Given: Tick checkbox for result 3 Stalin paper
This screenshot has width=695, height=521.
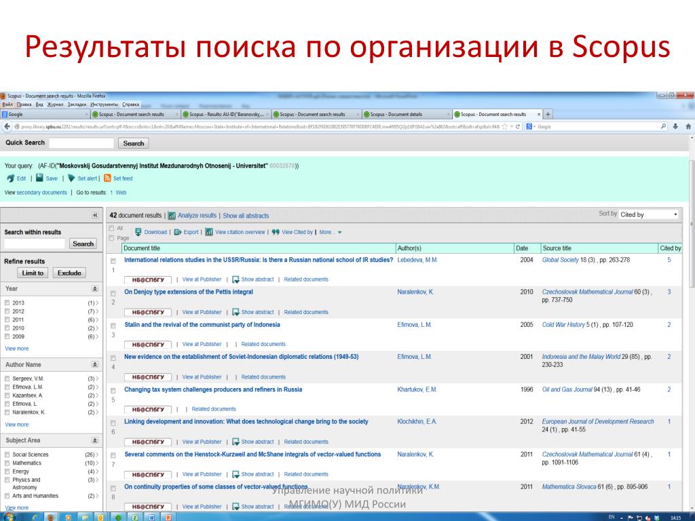Looking at the screenshot, I should (113, 326).
